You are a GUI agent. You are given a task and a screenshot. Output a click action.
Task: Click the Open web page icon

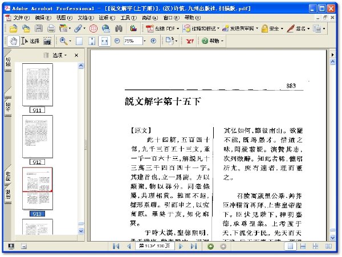click(x=26, y=28)
